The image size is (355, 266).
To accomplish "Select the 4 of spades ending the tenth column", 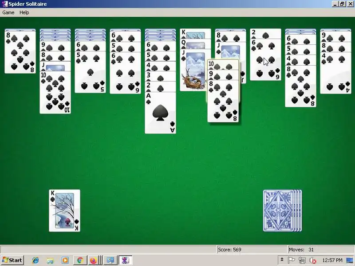I will [336, 73].
